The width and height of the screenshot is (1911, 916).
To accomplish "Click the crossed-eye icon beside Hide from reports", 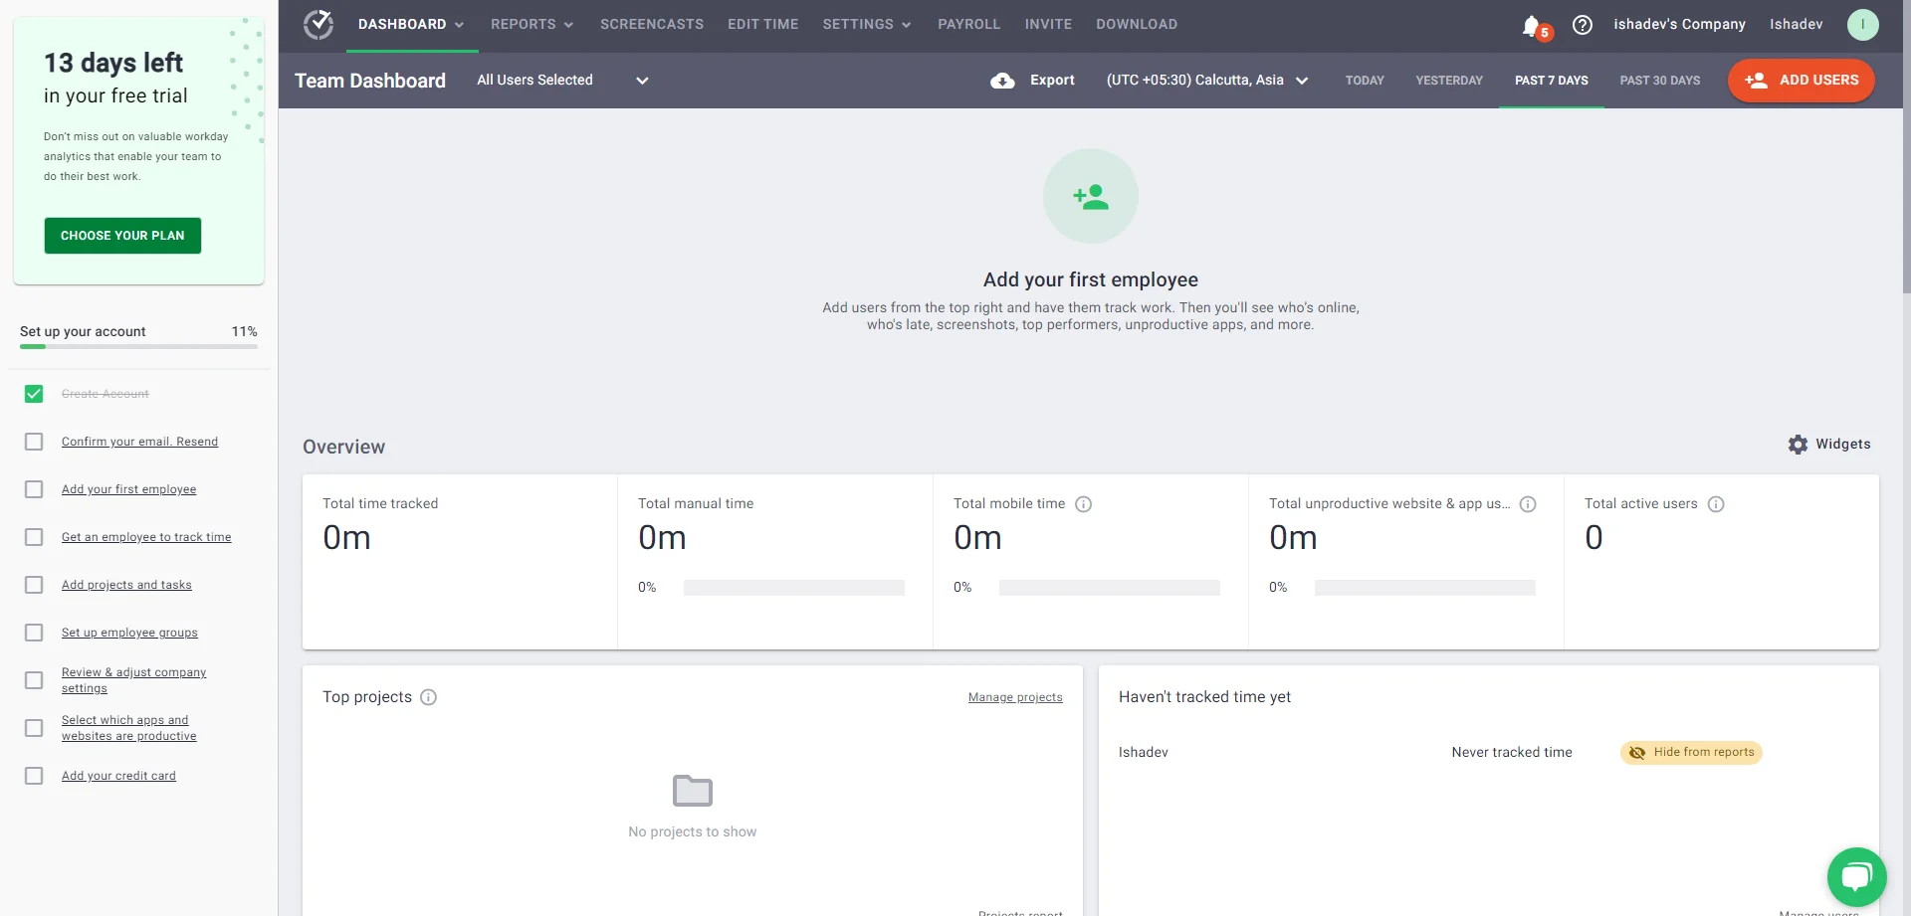I will click(1637, 753).
